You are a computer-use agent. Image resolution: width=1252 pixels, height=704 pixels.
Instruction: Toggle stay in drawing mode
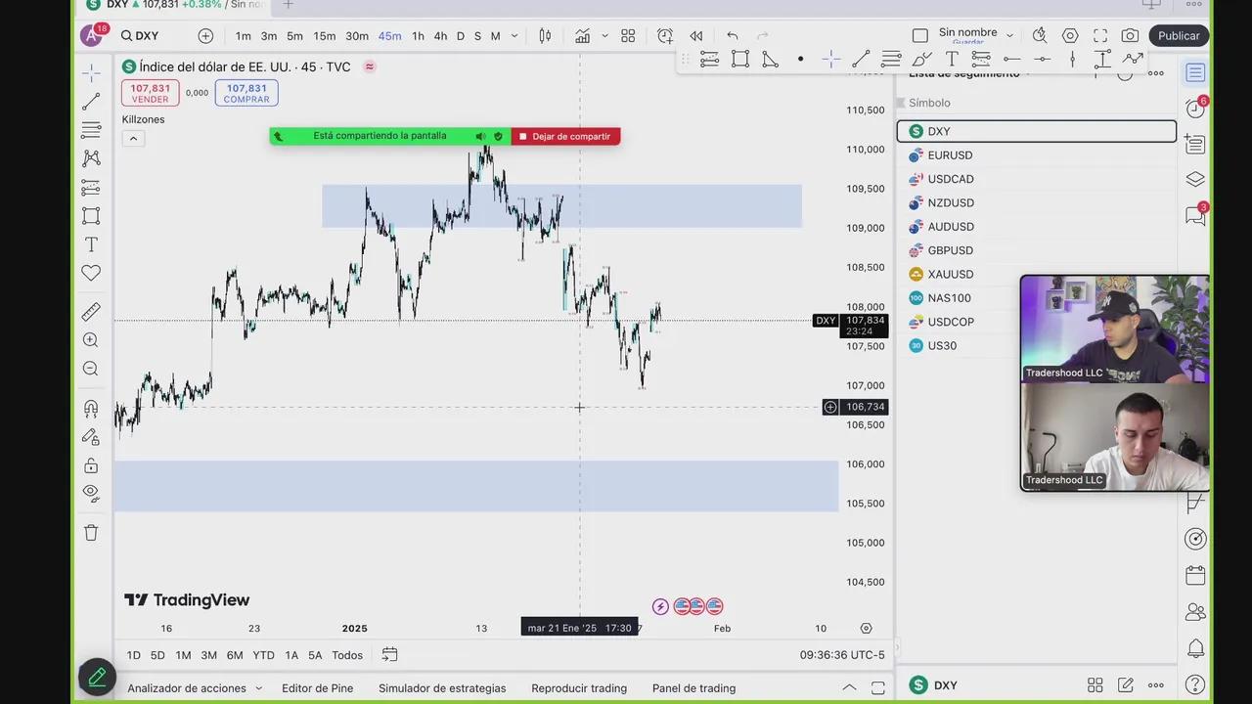(x=91, y=437)
